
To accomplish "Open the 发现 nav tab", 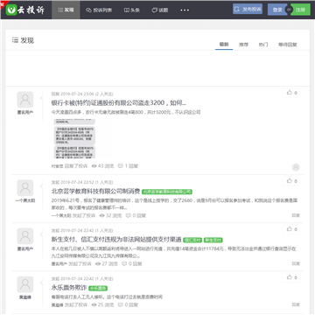I will (x=66, y=10).
